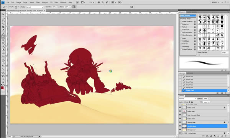The width and height of the screenshot is (230, 138).
Task: Click the brush Flow input field
Action: click(x=67, y=7)
